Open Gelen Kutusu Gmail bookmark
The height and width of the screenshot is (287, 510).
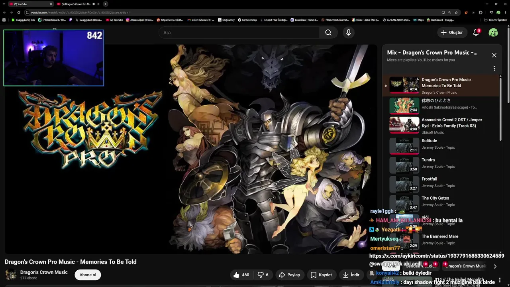[x=200, y=20]
